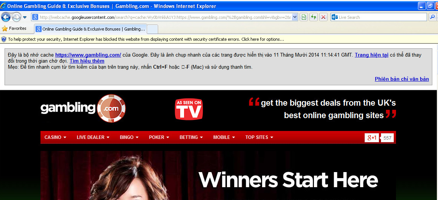The image size is (438, 200).
Task: Click 'Phiên bản chỉ văn bản' link
Action: tap(402, 79)
